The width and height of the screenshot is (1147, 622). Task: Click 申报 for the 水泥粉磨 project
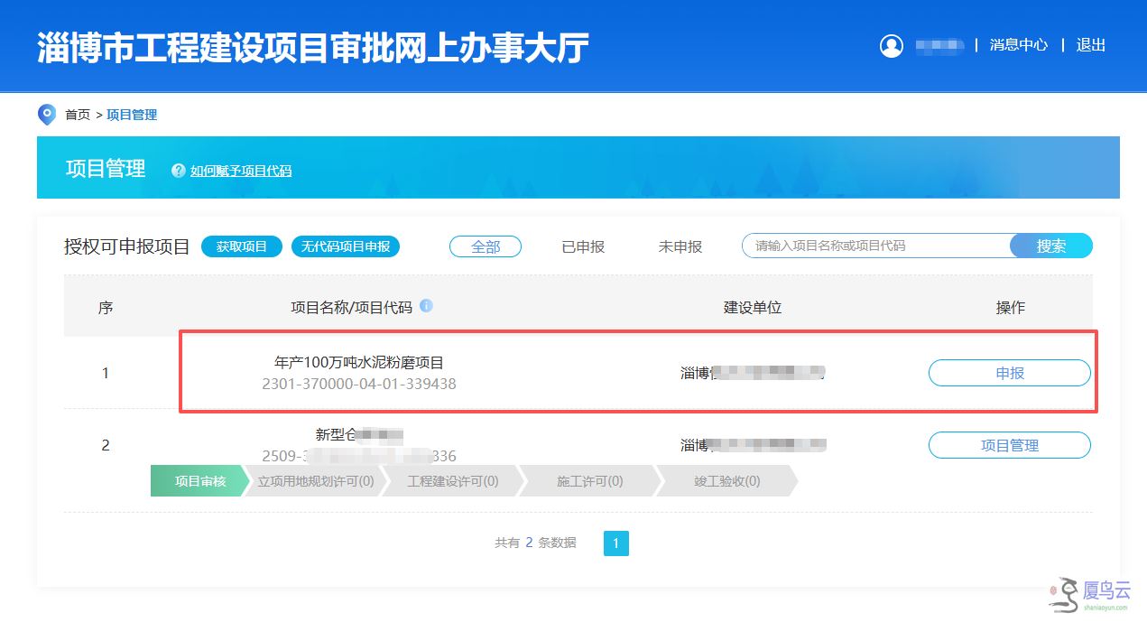1010,373
